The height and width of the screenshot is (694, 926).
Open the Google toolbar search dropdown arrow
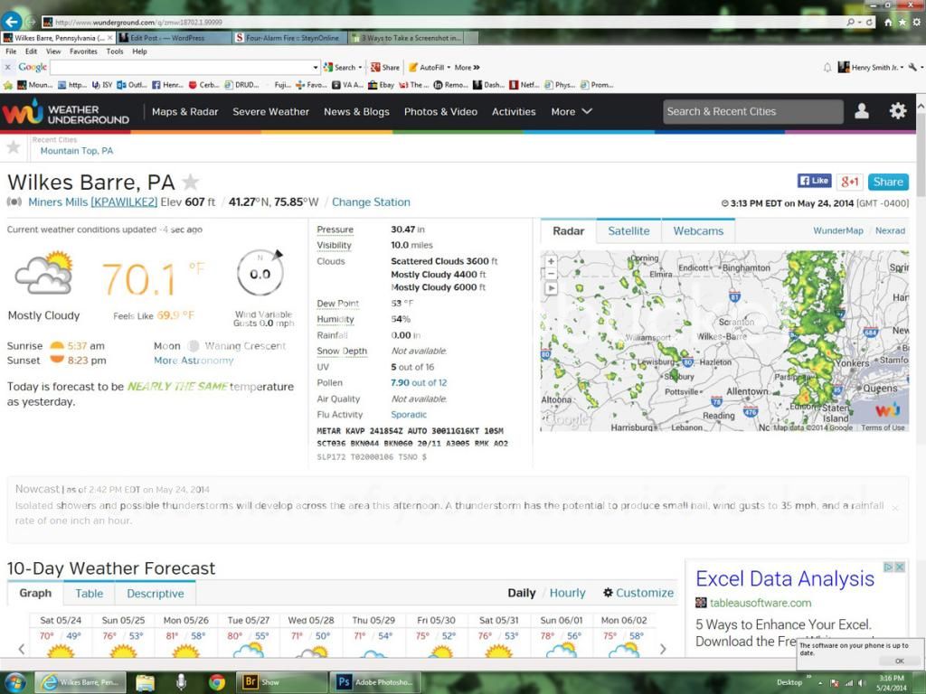[x=316, y=67]
